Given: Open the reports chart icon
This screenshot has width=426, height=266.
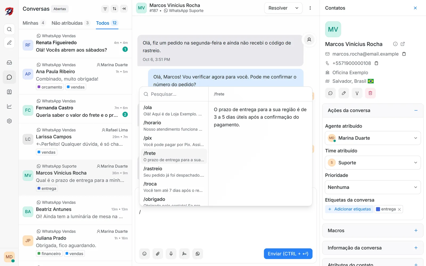Looking at the screenshot, I should (x=9, y=106).
